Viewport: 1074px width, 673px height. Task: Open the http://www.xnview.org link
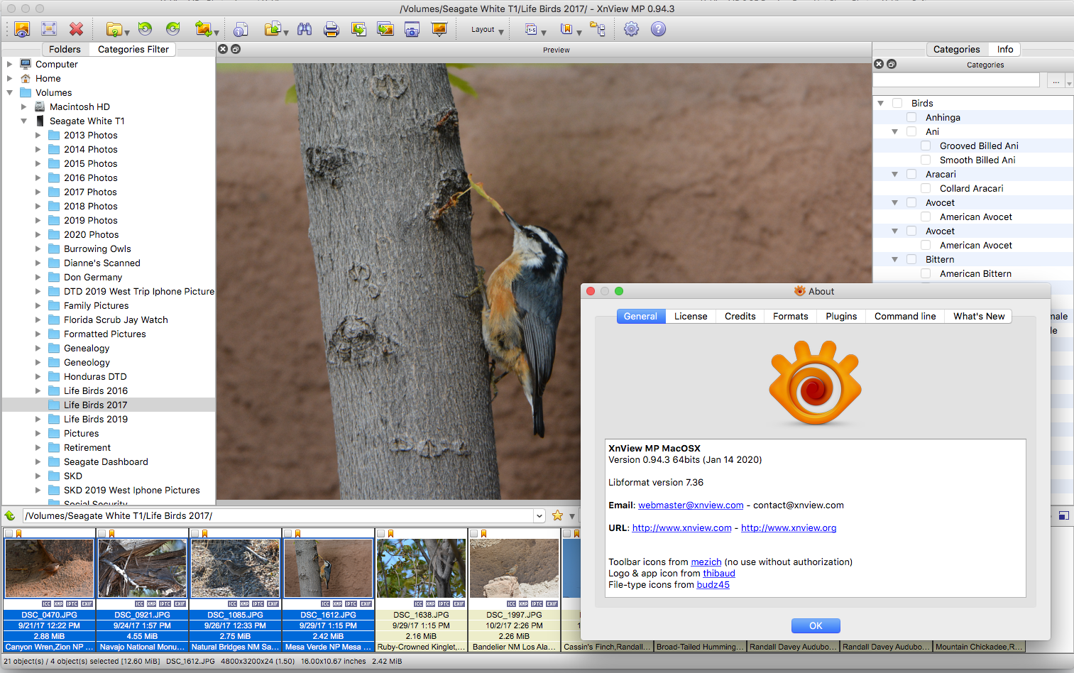[x=789, y=527]
